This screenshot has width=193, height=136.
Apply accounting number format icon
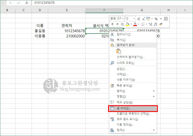(x=148, y=19)
